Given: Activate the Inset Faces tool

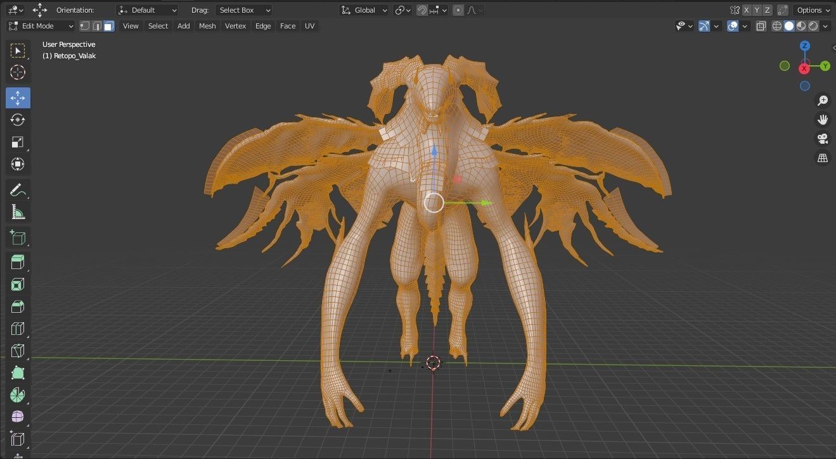Looking at the screenshot, I should pyautogui.click(x=18, y=284).
